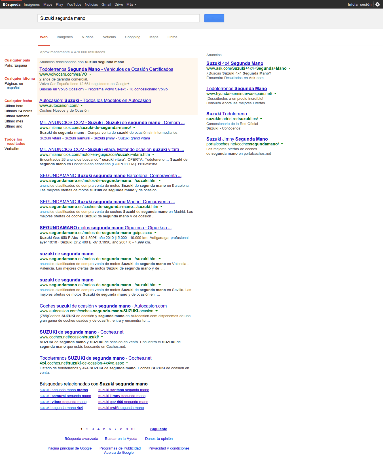Open Búsqueda avanzada
This screenshot has width=383, height=460.
pos(81,439)
